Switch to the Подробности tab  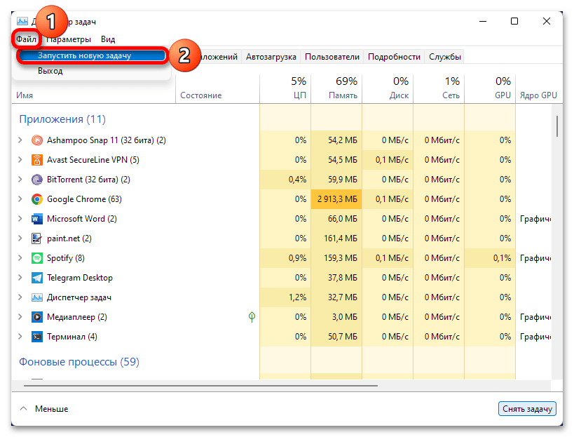tap(394, 57)
